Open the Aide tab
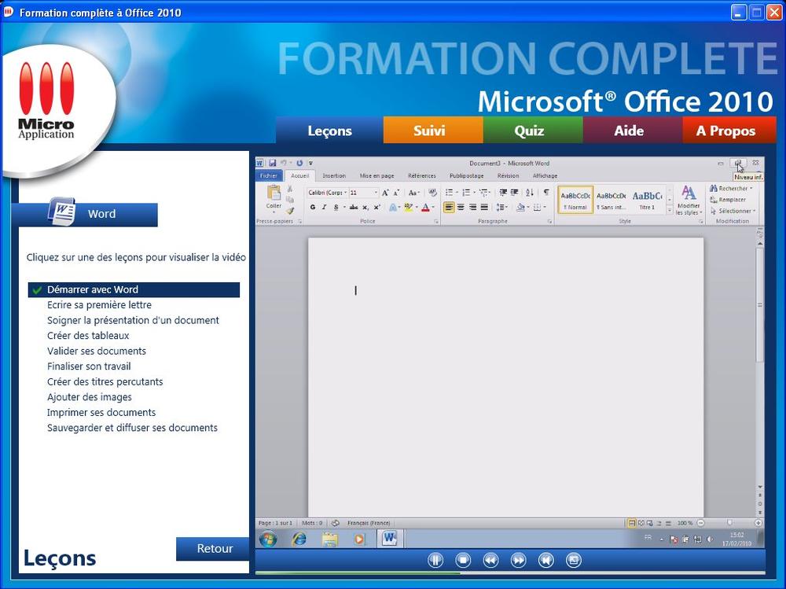This screenshot has height=589, width=786. [633, 131]
